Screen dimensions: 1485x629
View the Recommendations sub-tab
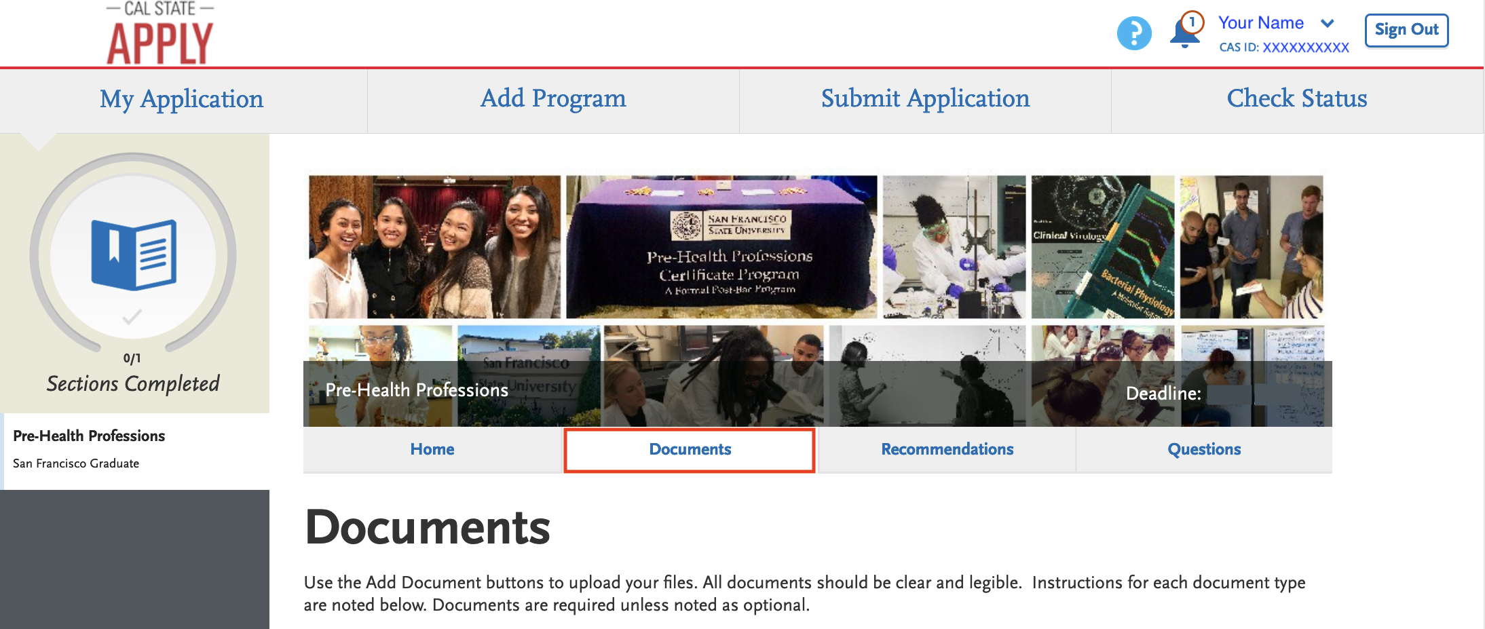[x=946, y=449]
